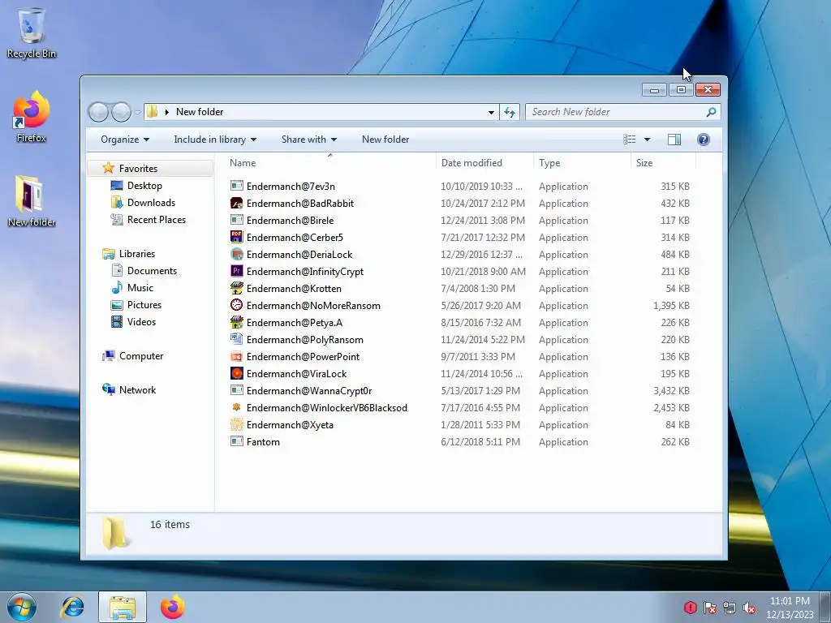831x623 pixels.
Task: Click the Endermanch@InfinityCrypt Pr icon
Action: (x=236, y=271)
